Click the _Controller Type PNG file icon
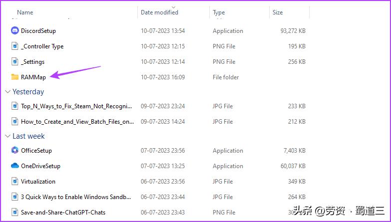391x222 pixels. [x=15, y=46]
